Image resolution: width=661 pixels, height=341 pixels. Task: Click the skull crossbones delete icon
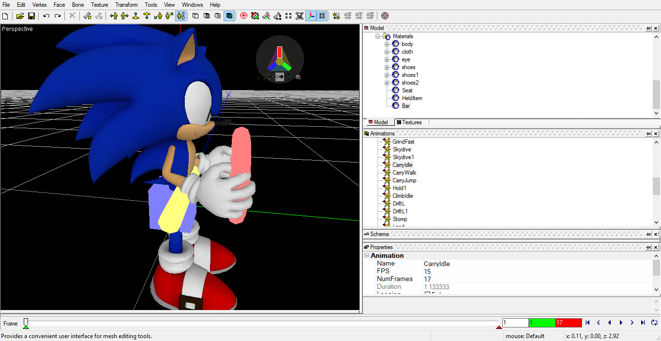tap(300, 15)
